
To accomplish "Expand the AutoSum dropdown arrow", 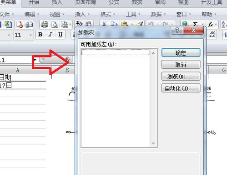I will [x=202, y=24].
